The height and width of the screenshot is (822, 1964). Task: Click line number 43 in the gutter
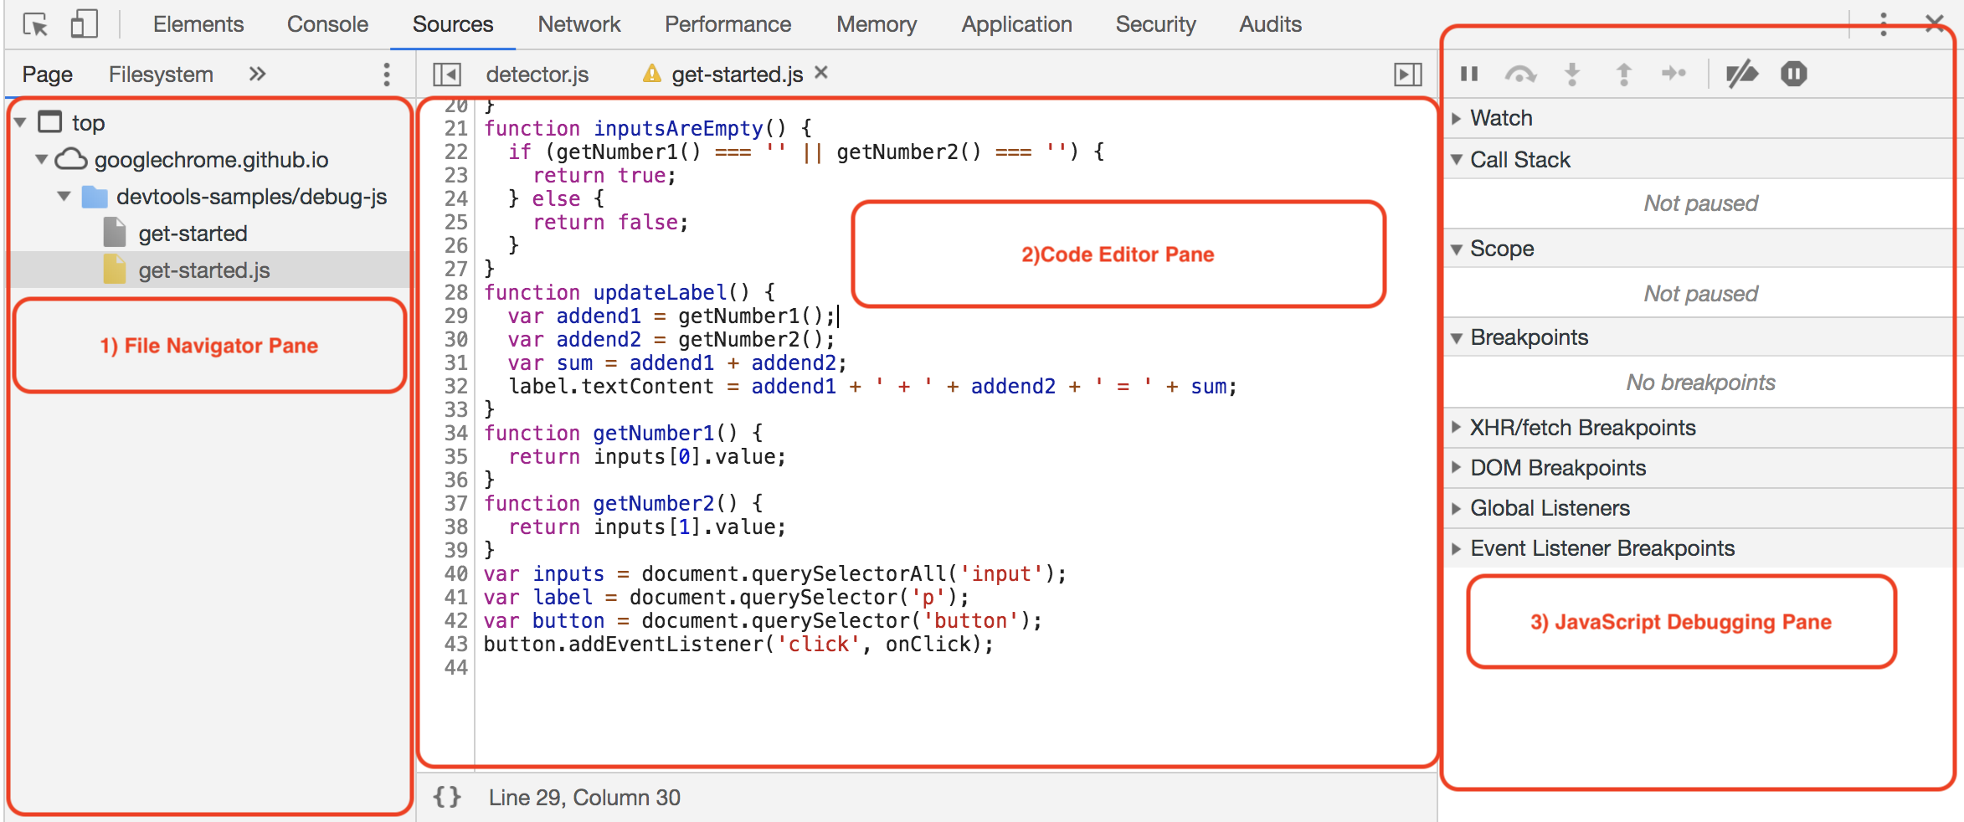click(455, 644)
